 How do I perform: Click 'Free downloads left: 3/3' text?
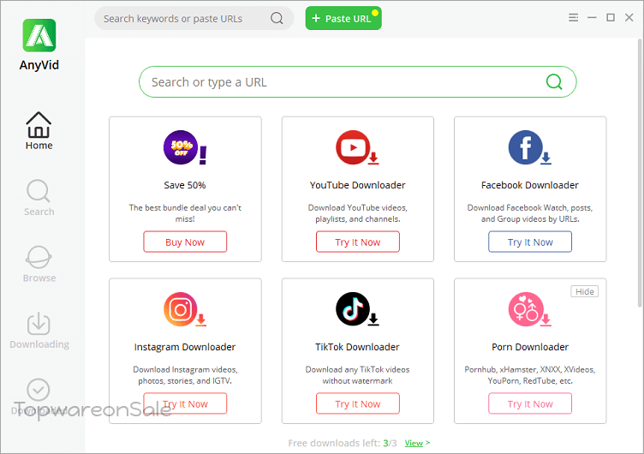tap(343, 443)
